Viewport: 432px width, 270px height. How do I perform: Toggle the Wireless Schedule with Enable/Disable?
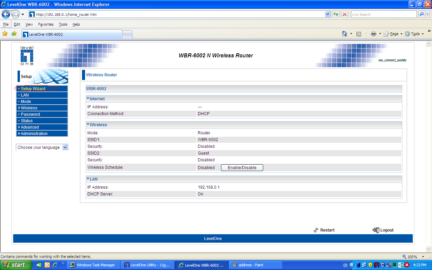242,167
